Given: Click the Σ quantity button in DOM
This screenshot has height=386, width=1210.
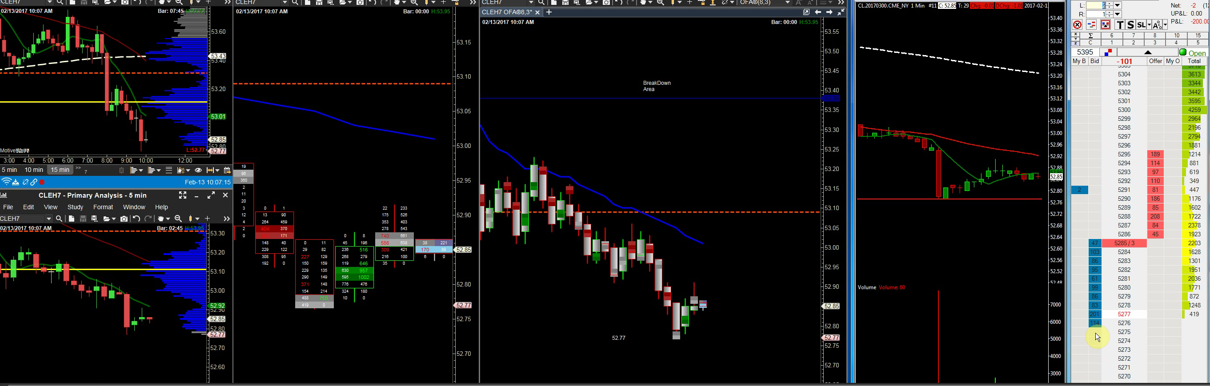Looking at the screenshot, I should pos(1091,36).
